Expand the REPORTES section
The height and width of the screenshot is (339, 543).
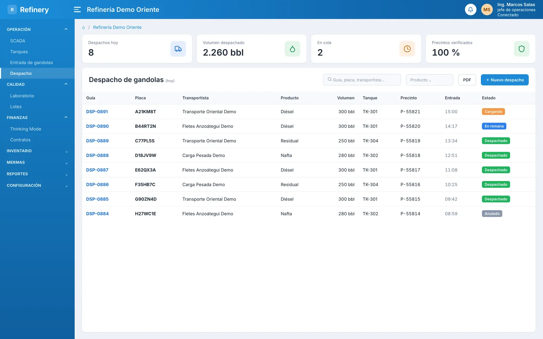tap(37, 174)
